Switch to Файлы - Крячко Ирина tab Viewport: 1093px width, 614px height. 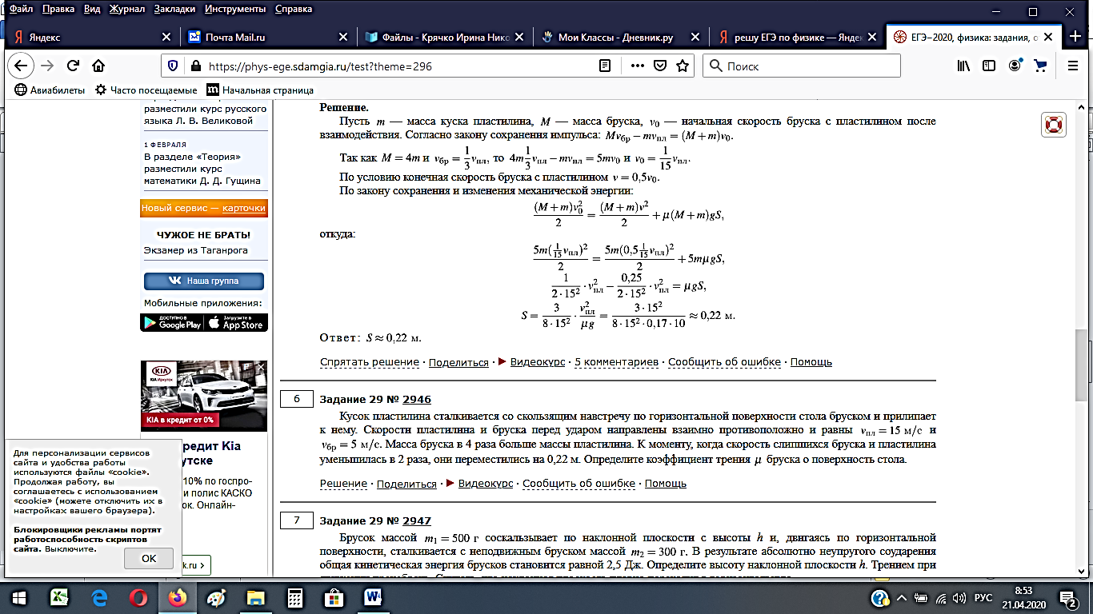click(x=445, y=37)
